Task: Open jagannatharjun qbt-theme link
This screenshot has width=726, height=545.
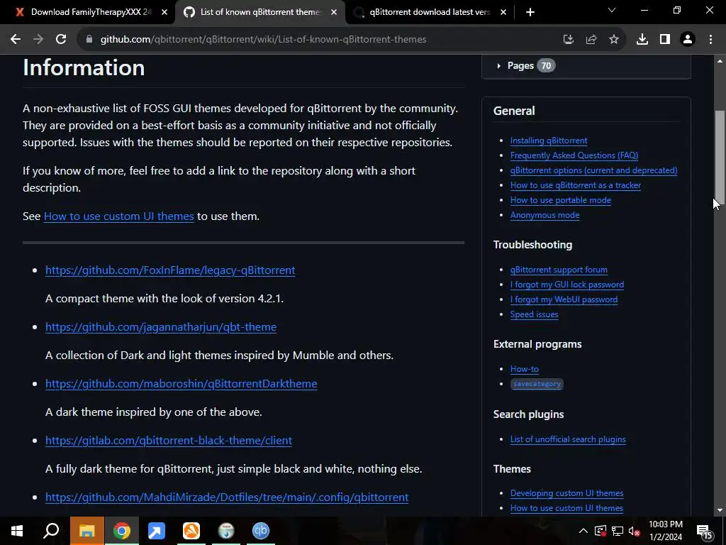Action: coord(161,327)
